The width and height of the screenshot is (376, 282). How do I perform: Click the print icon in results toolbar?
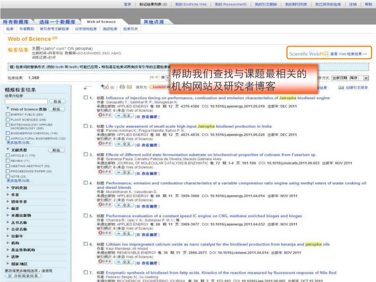click(122, 87)
